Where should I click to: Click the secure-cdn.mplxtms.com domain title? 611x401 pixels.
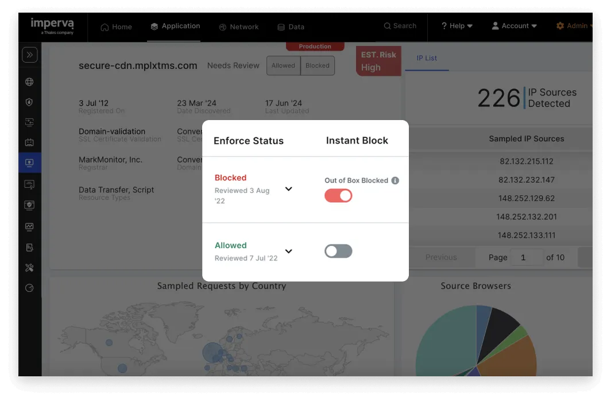click(x=138, y=65)
